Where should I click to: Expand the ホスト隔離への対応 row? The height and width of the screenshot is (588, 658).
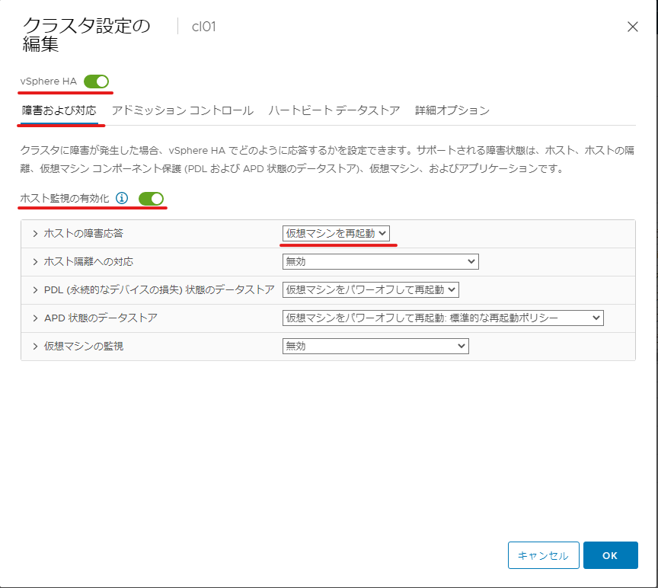35,261
